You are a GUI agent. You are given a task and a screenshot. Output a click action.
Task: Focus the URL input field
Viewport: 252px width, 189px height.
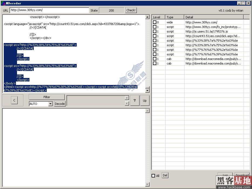pyautogui.click(x=49, y=10)
